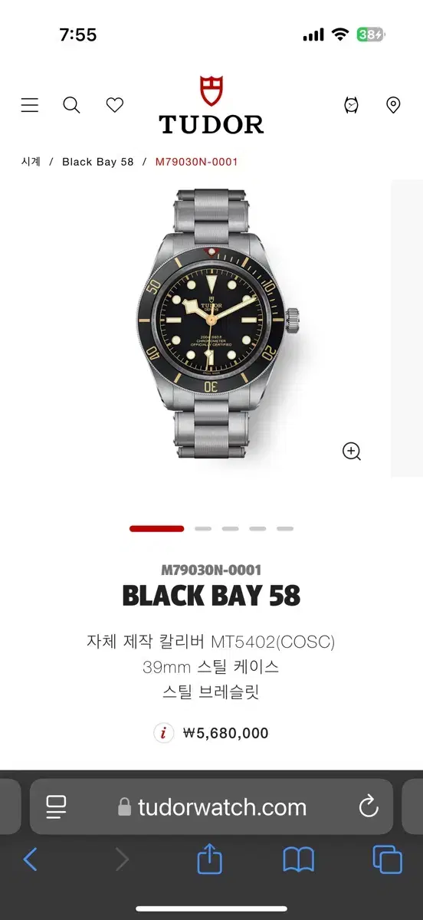Open the Safari tabs overview

[x=387, y=859]
